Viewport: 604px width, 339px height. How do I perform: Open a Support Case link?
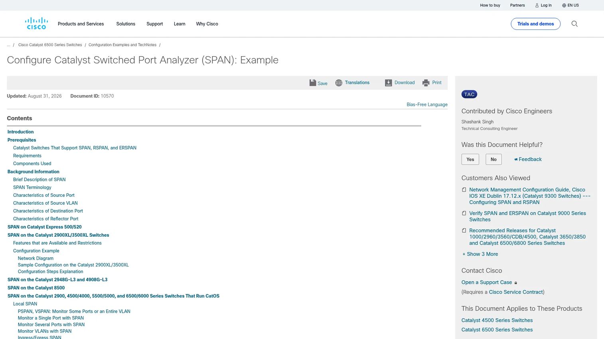pyautogui.click(x=486, y=282)
